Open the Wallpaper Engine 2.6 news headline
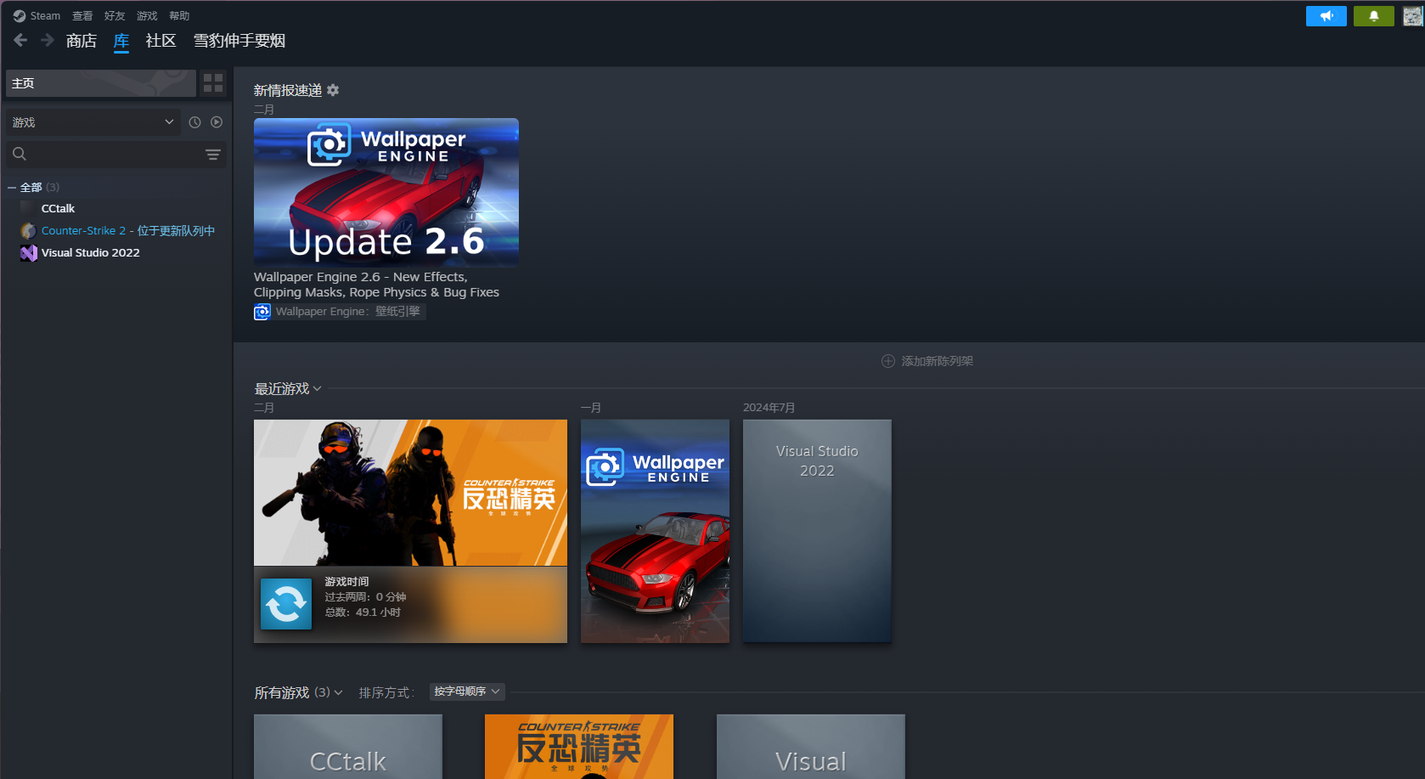1425x779 pixels. (x=376, y=285)
